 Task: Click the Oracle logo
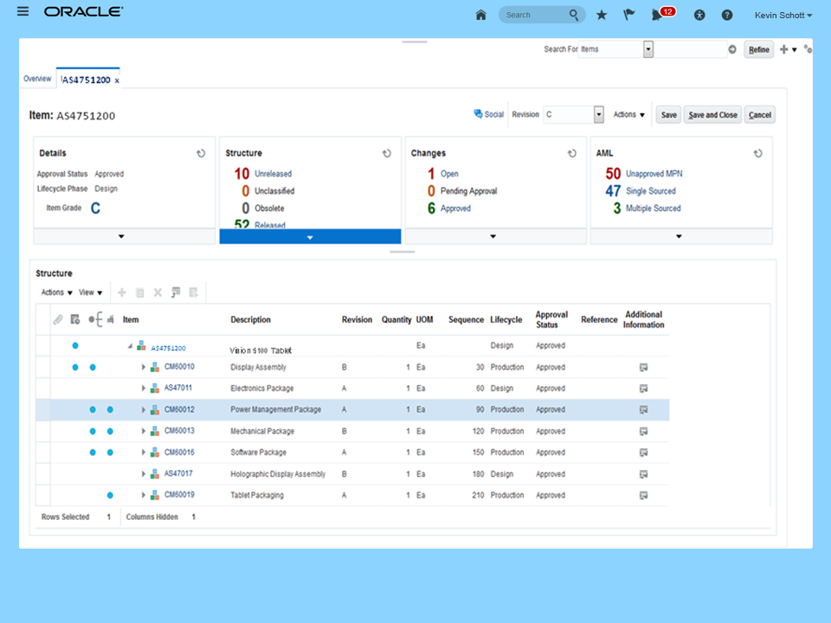83,11
